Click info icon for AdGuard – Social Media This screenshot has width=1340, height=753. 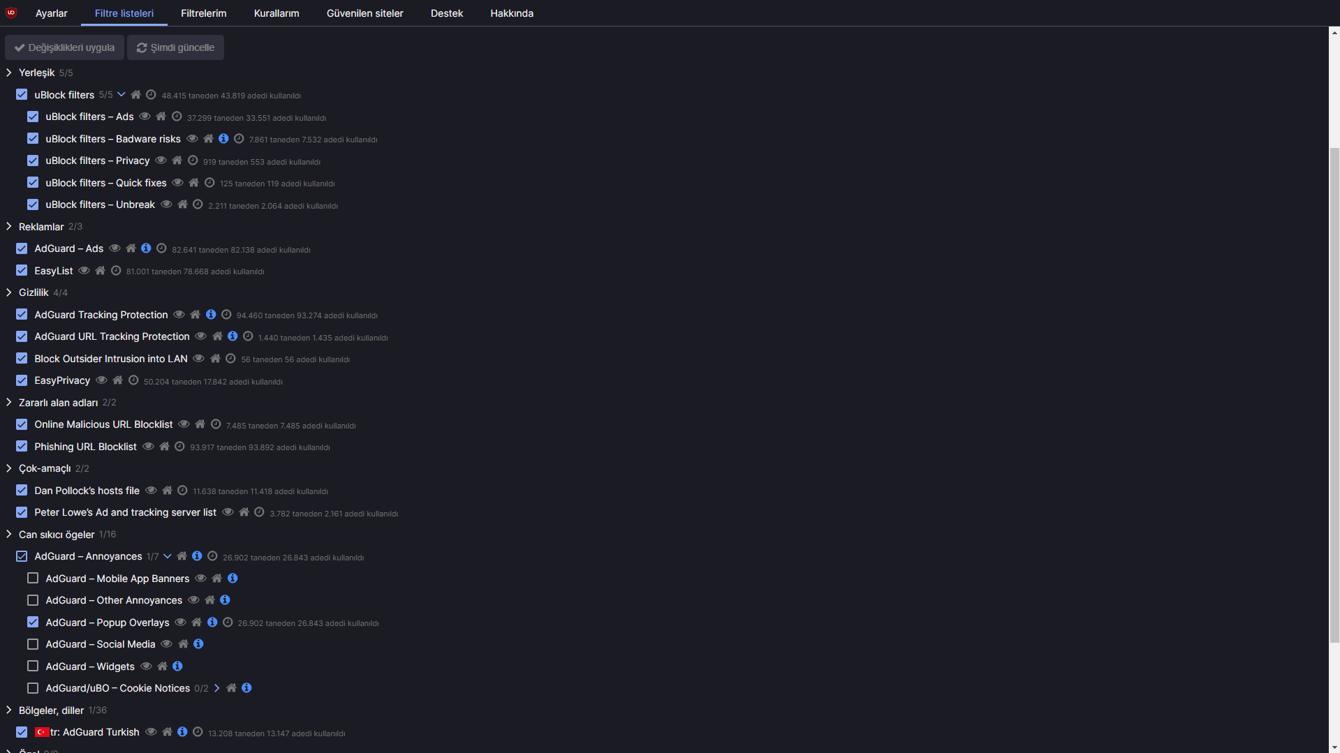point(198,644)
